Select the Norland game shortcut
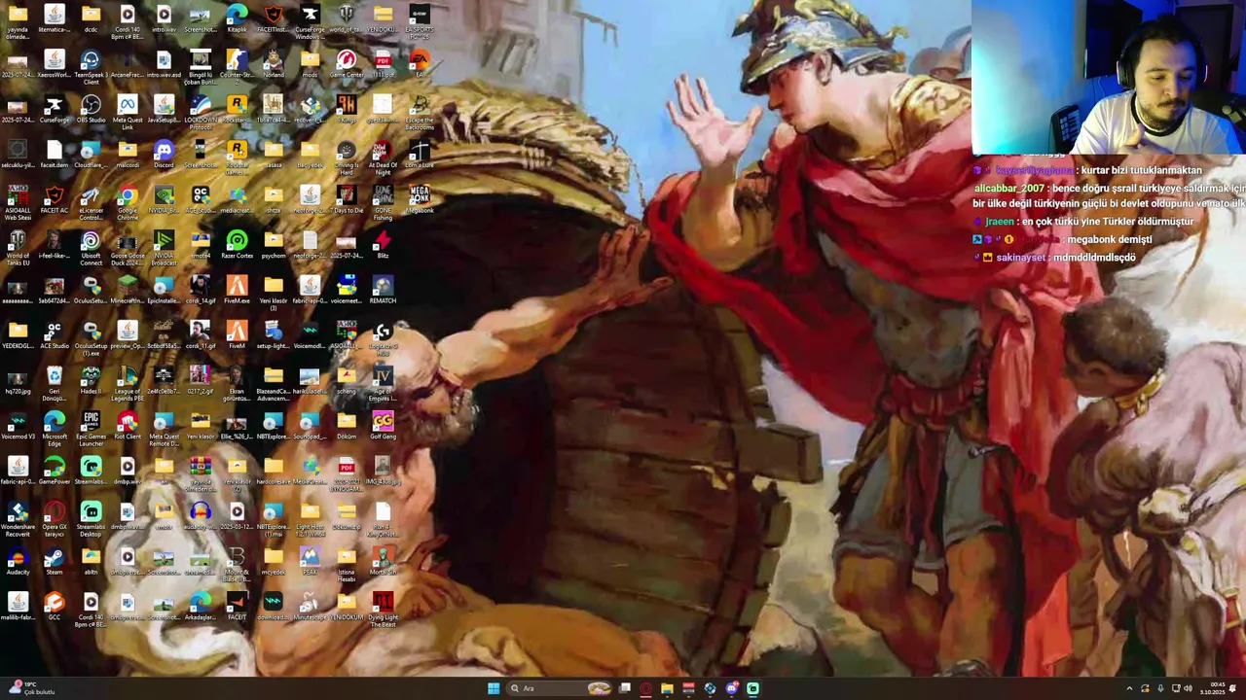Screen dimensions: 1246x700 273,64
